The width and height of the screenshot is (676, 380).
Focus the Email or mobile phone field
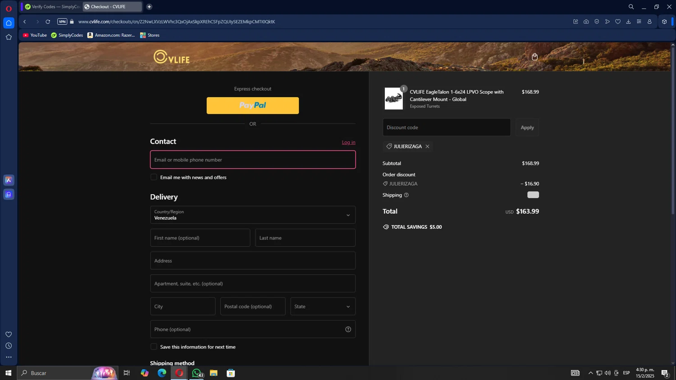[x=253, y=160]
